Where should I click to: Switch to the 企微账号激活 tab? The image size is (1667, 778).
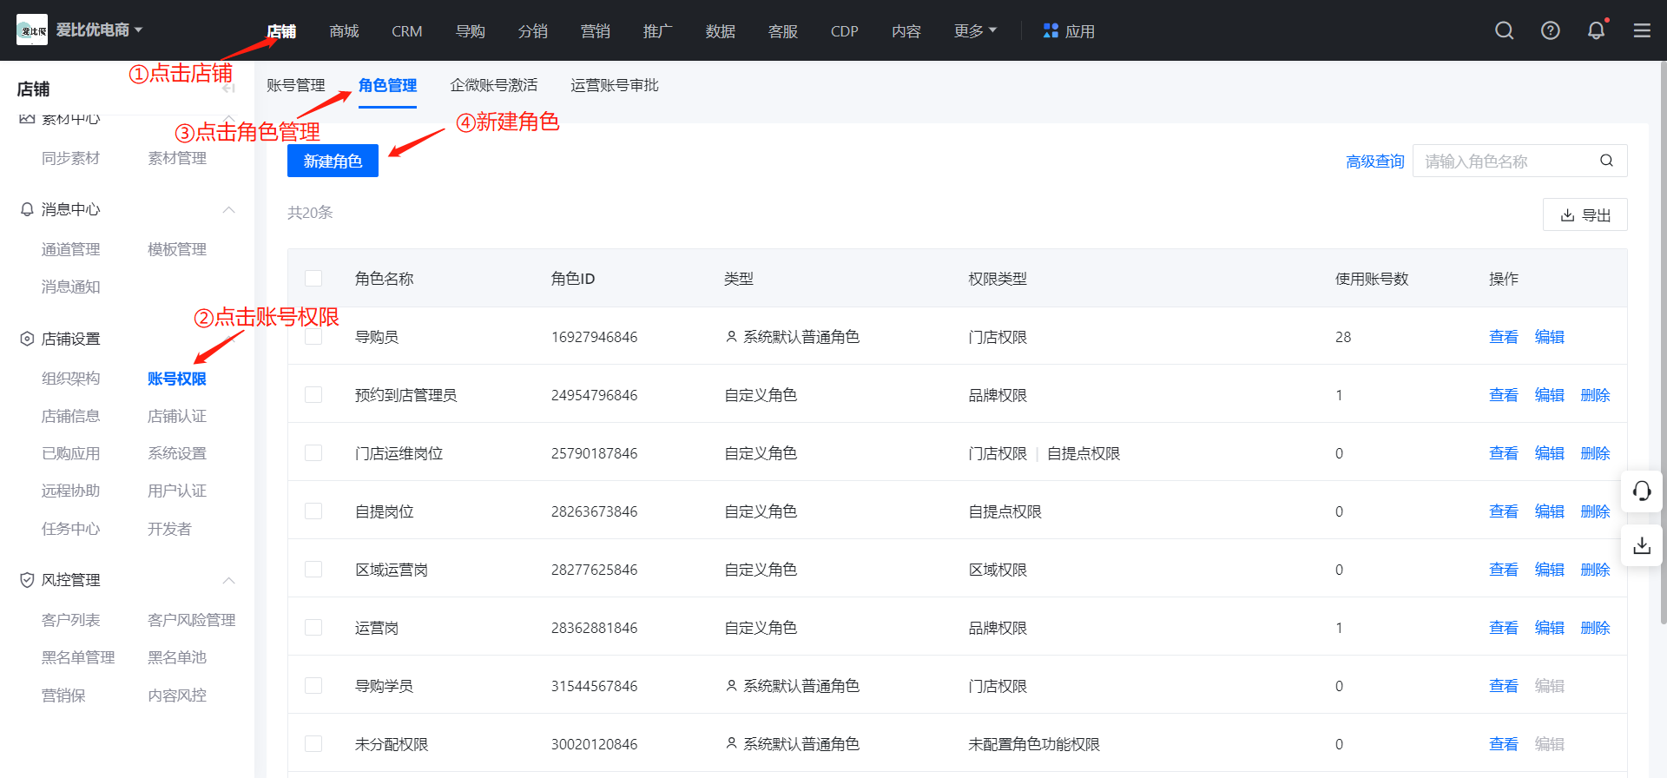(493, 85)
